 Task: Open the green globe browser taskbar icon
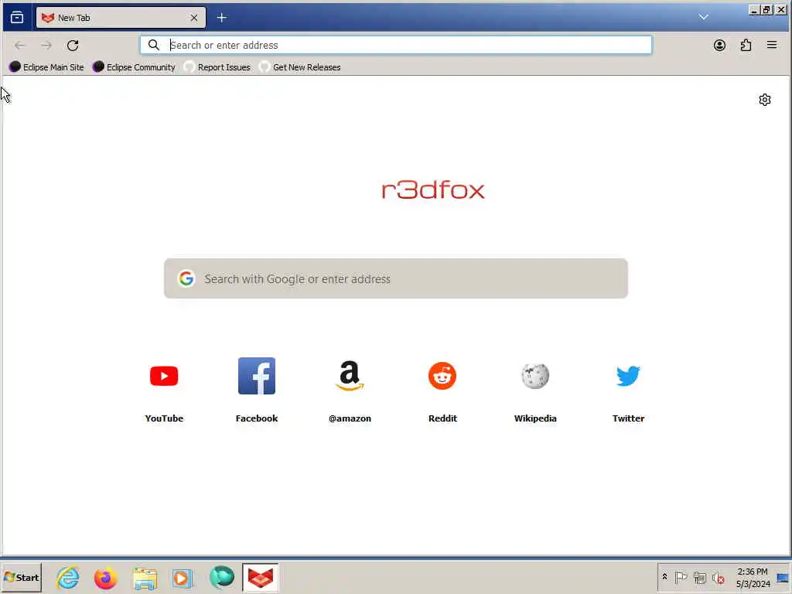[x=222, y=577]
